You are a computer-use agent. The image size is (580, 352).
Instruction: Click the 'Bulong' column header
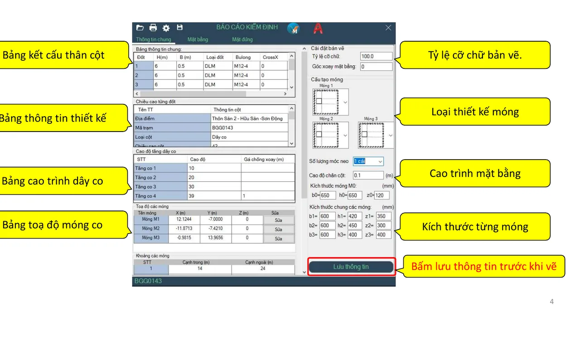coord(246,57)
